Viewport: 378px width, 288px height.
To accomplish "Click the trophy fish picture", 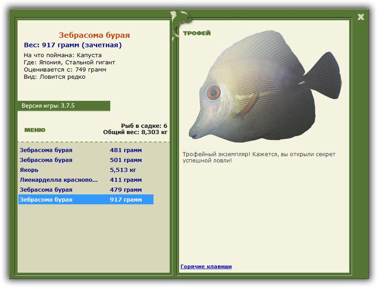I will click(x=265, y=87).
